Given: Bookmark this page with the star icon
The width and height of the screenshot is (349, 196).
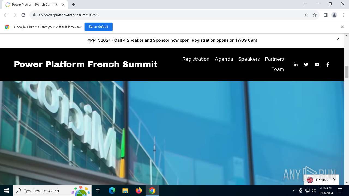Looking at the screenshot, I should click(315, 15).
